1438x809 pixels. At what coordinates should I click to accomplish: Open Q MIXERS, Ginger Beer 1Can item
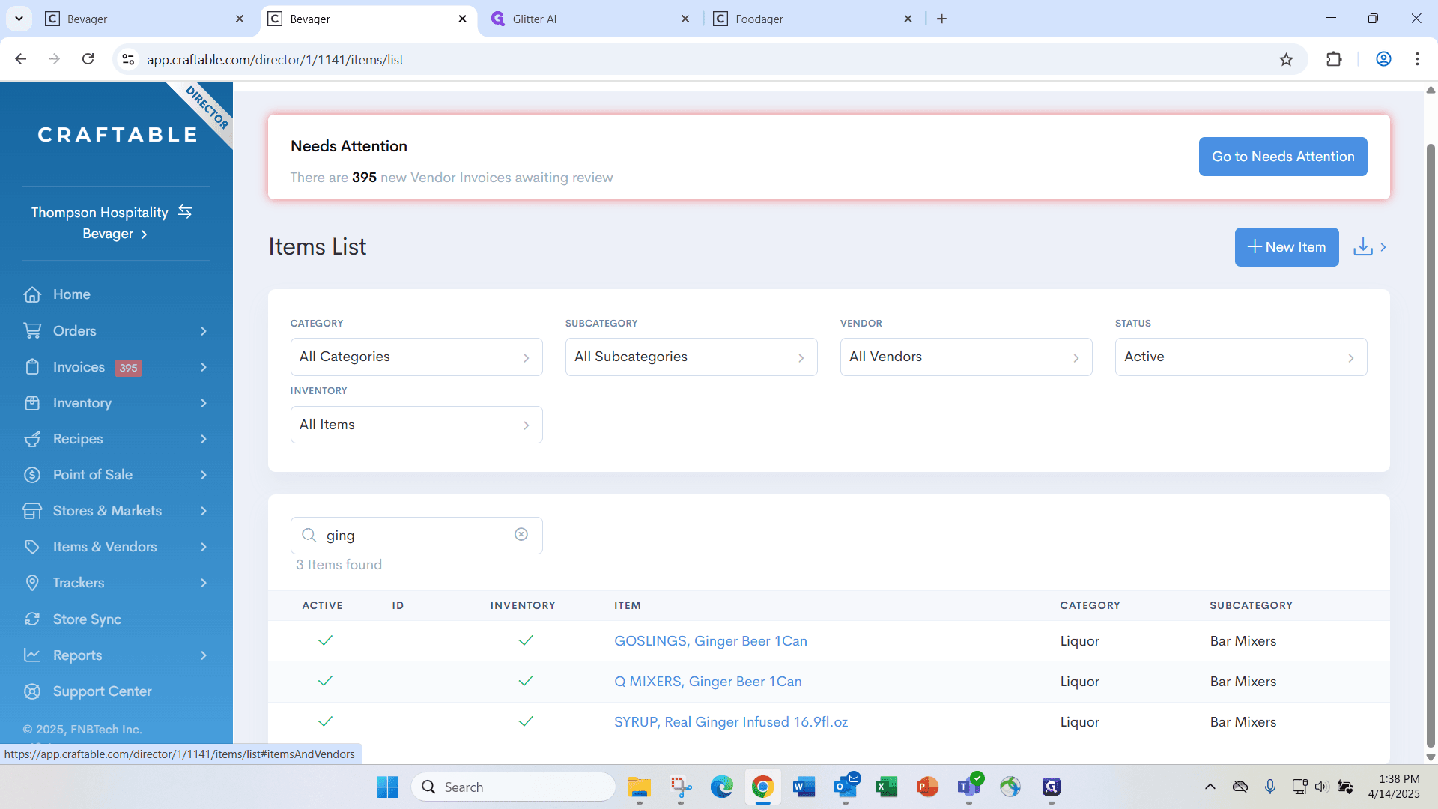(x=708, y=682)
